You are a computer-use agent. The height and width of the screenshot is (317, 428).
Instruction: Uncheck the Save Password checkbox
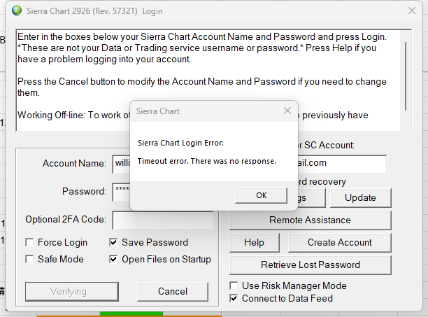[x=113, y=242]
